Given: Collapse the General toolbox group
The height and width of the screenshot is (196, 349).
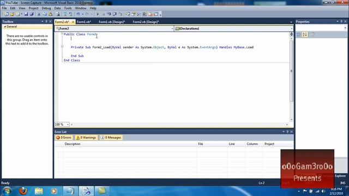Looking at the screenshot, I should [5, 27].
